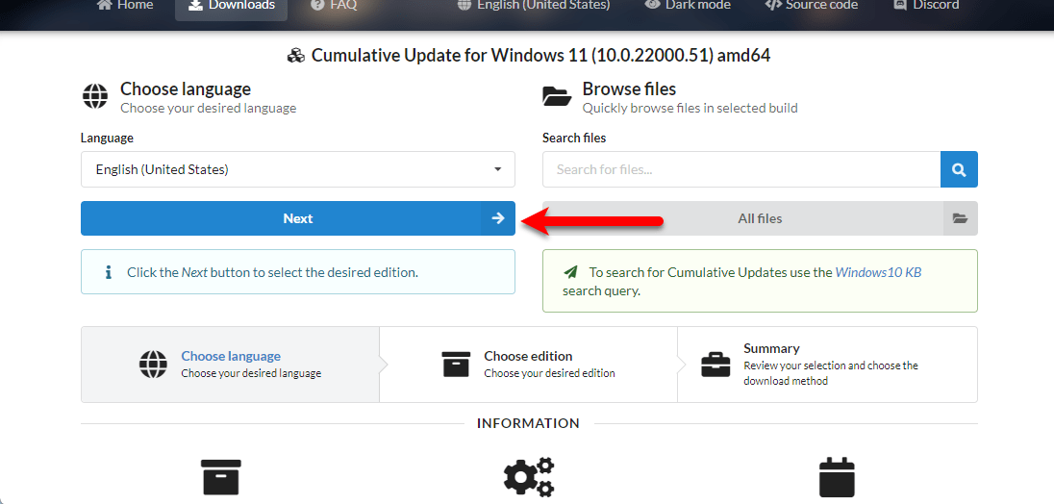Viewport: 1054px width, 504px height.
Task: Click the archive box icon in Choose edition step
Action: point(456,365)
